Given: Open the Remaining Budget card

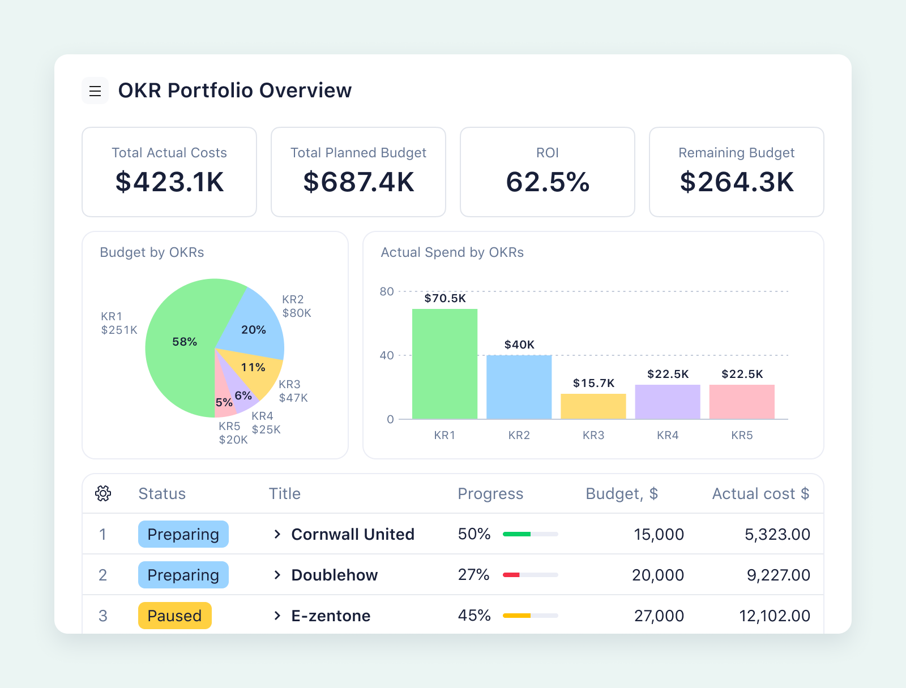Looking at the screenshot, I should tap(736, 172).
